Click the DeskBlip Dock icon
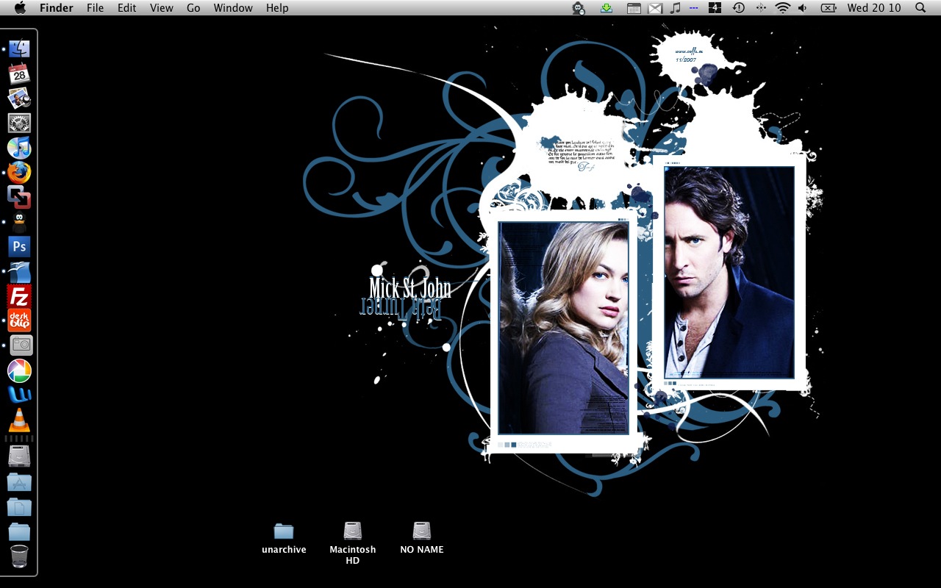Screen dimensions: 941x588 pyautogui.click(x=19, y=320)
